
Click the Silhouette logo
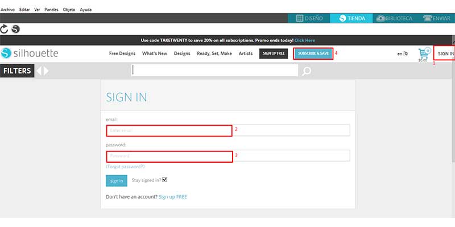30,53
